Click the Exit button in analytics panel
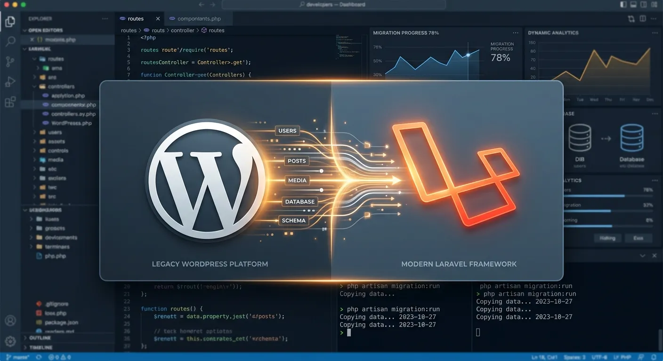 pos(638,238)
